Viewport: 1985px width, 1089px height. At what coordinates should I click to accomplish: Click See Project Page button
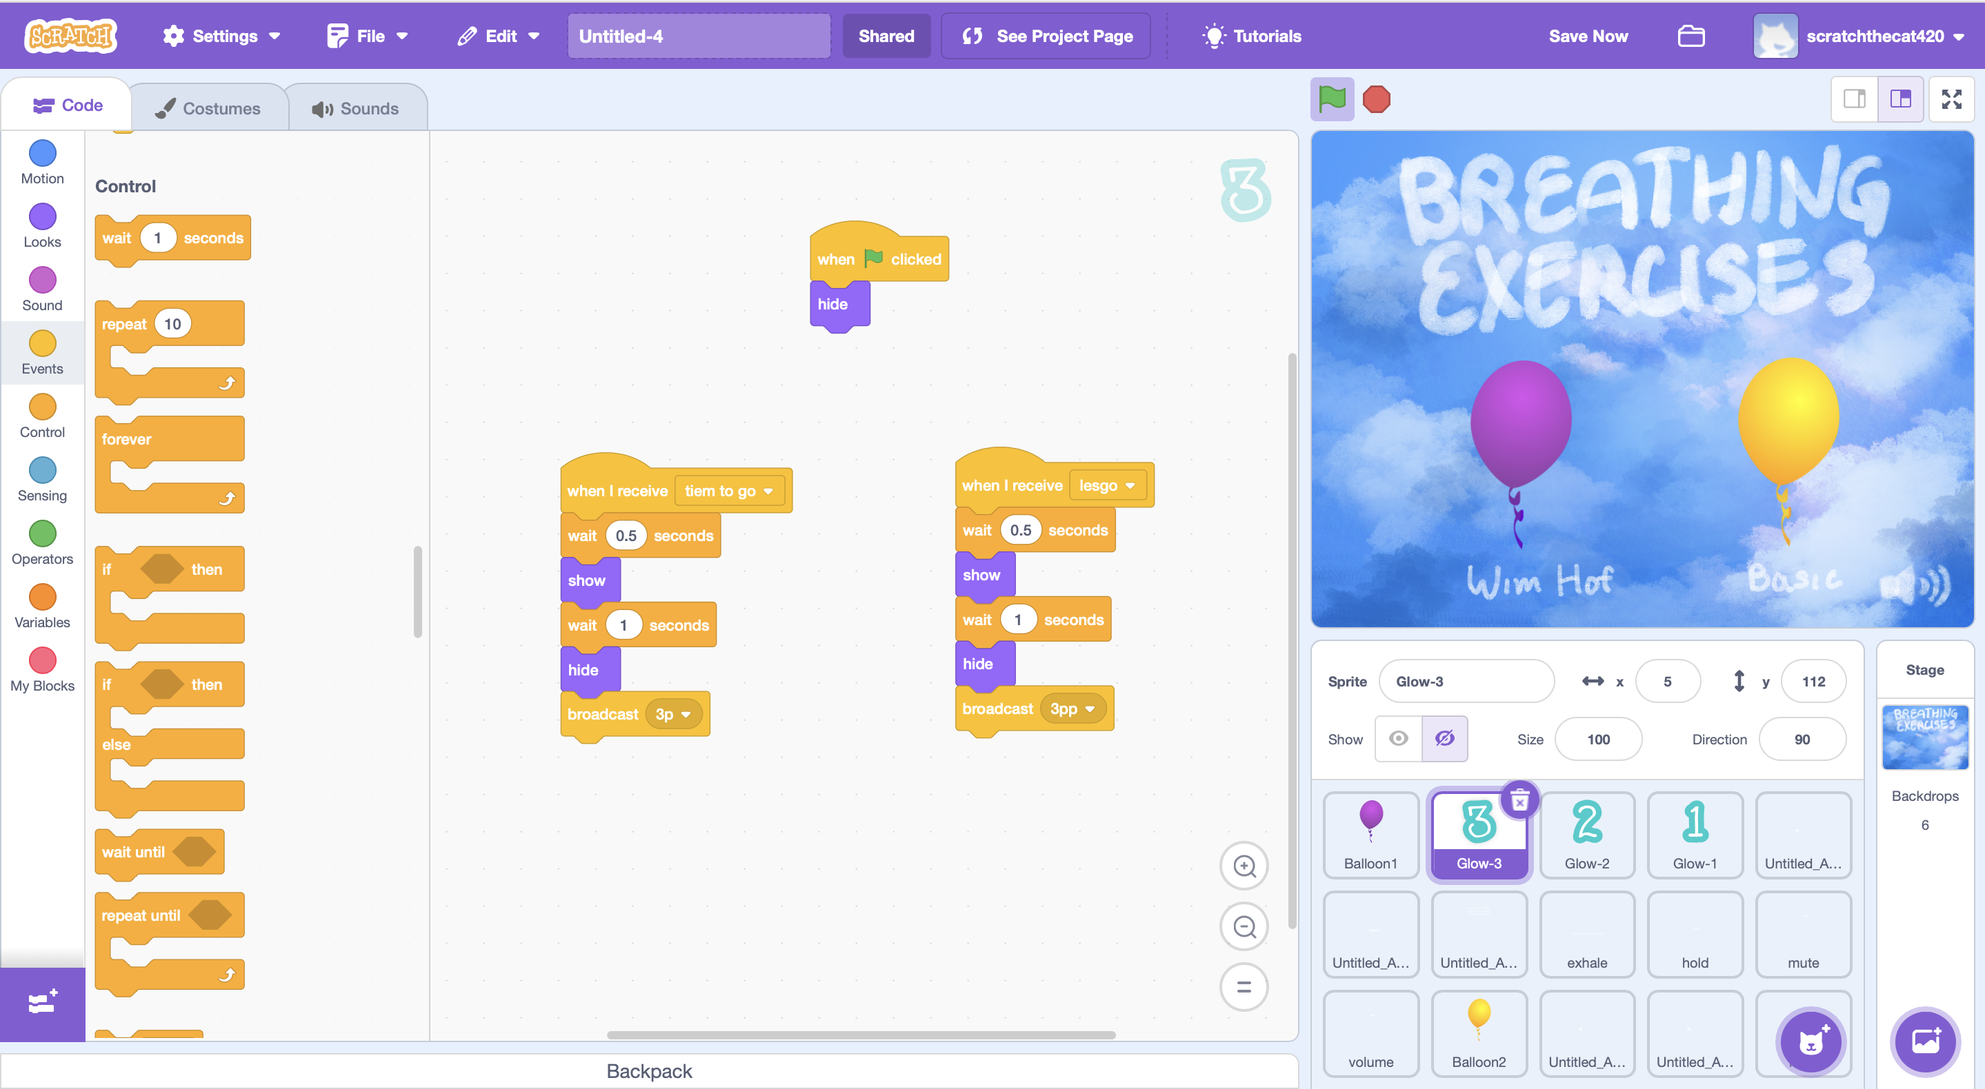pyautogui.click(x=1046, y=37)
